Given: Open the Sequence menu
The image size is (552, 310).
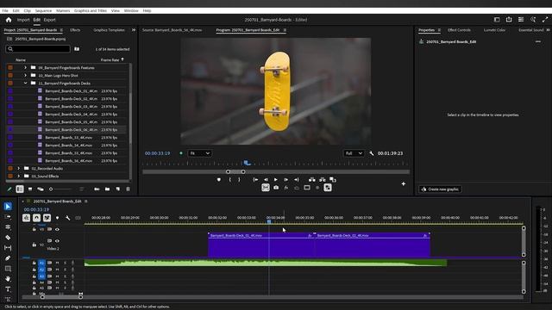Looking at the screenshot, I should point(43,11).
